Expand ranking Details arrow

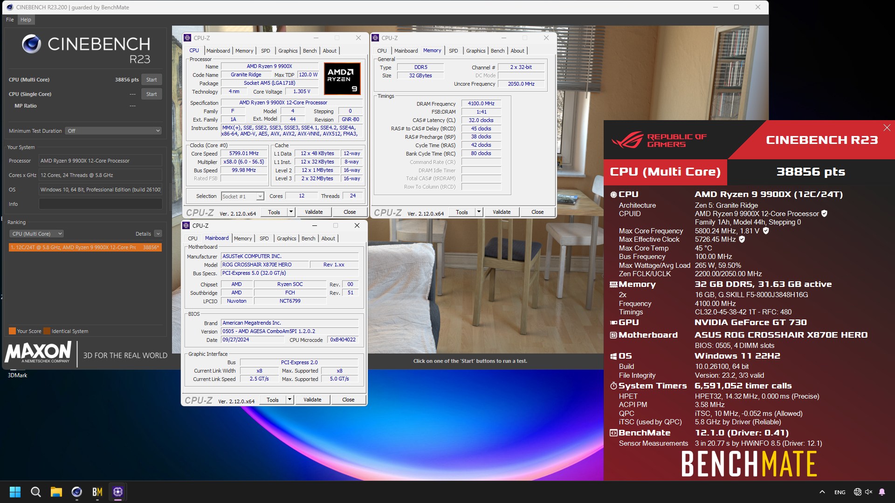[x=158, y=234]
